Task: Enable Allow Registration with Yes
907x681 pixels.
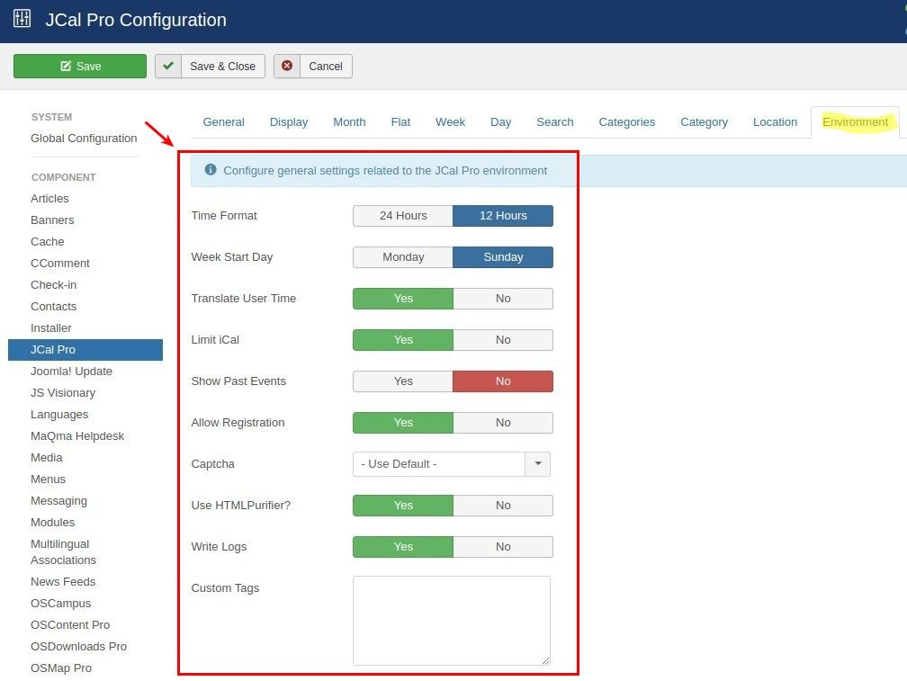Action: point(403,423)
